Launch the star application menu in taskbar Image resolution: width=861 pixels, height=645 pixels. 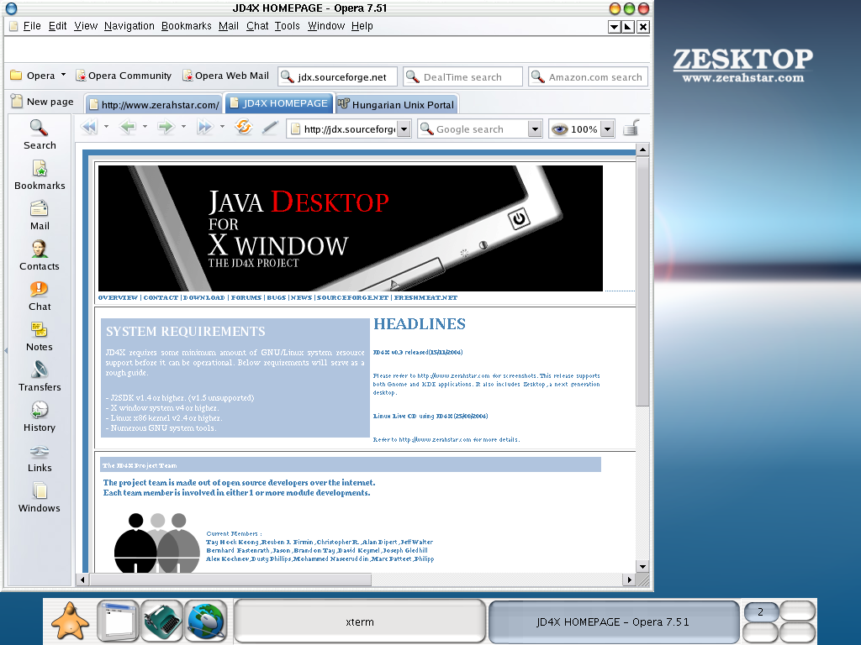coord(70,621)
